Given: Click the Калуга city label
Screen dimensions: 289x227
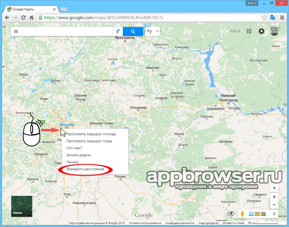Looking at the screenshot, I should coord(33,179).
